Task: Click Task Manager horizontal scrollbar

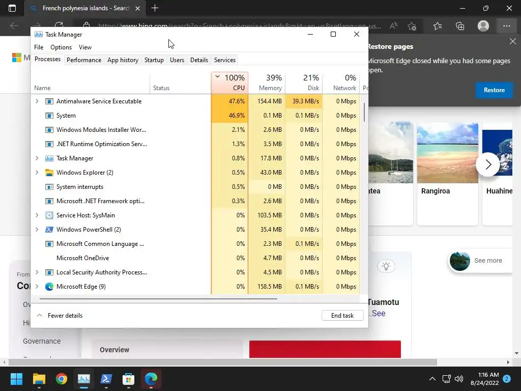Action: click(158, 298)
